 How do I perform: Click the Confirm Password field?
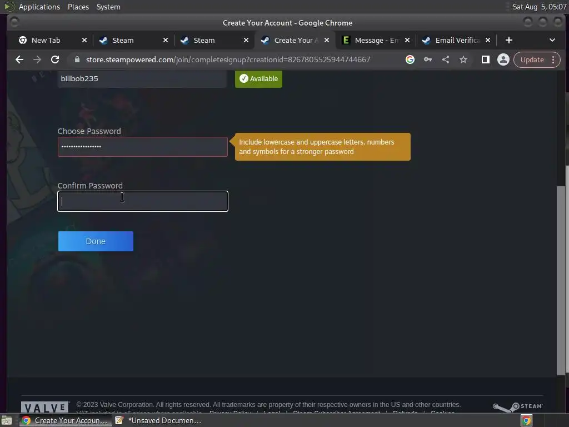143,201
